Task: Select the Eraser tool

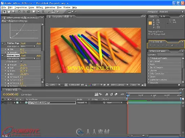Action: coord(58,12)
